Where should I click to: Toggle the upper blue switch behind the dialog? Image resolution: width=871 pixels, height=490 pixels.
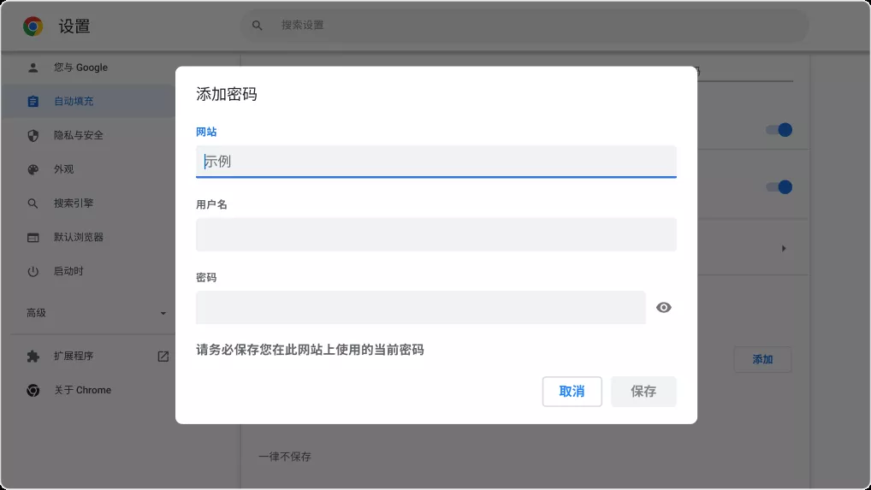click(x=779, y=130)
